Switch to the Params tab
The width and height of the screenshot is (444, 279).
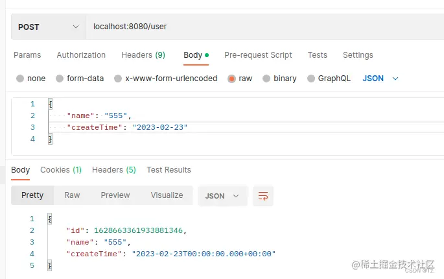[x=27, y=55]
